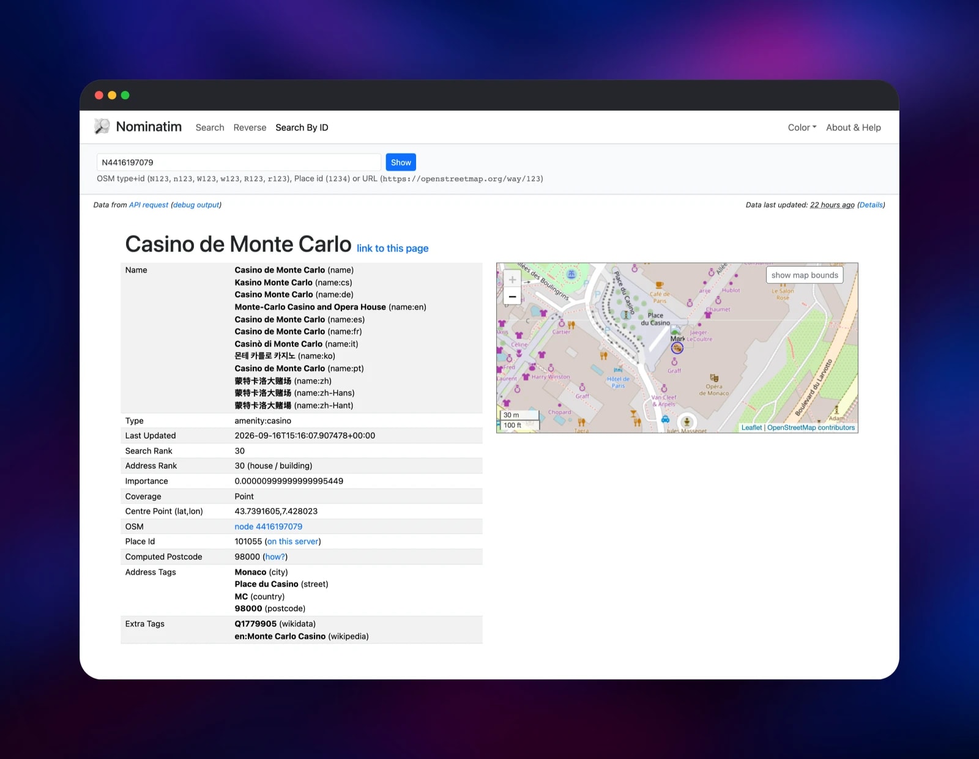The height and width of the screenshot is (759, 979).
Task: Click the blue Show button
Action: (x=401, y=162)
